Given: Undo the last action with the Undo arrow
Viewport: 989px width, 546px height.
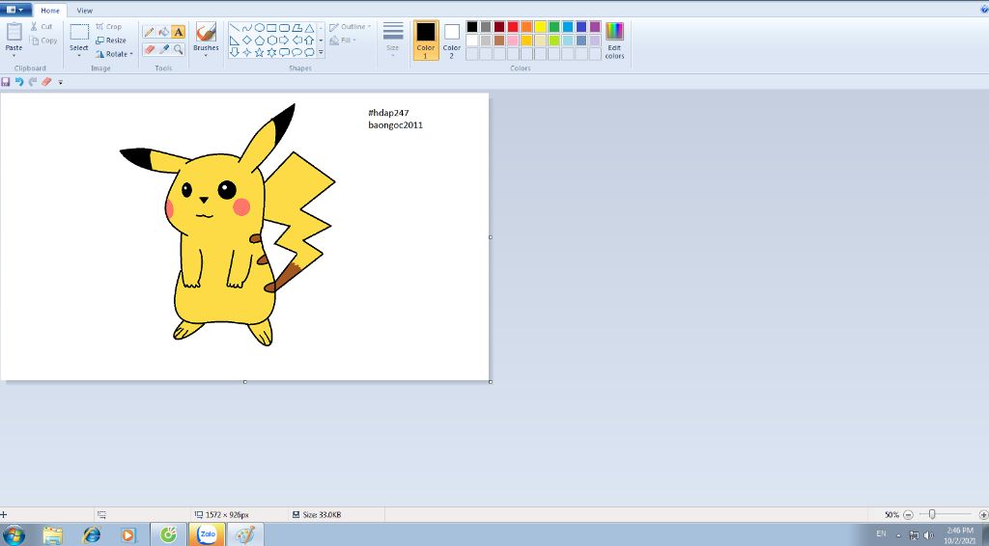Looking at the screenshot, I should [19, 82].
